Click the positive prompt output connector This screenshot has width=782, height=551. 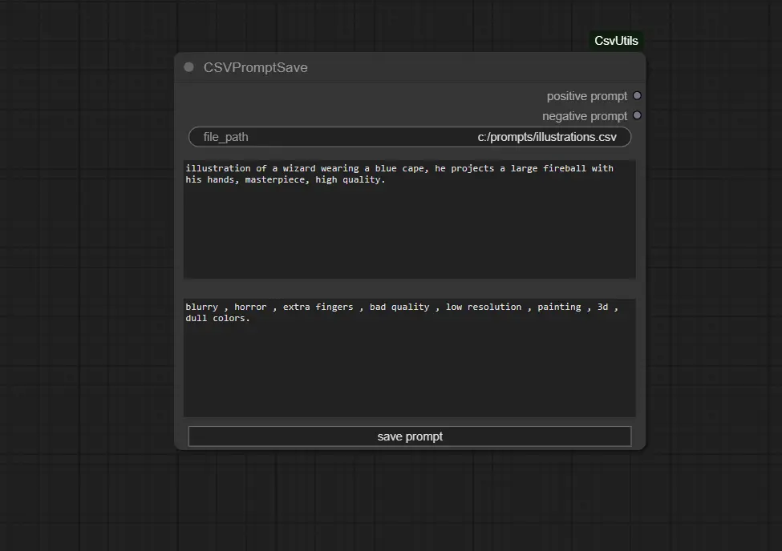point(637,95)
